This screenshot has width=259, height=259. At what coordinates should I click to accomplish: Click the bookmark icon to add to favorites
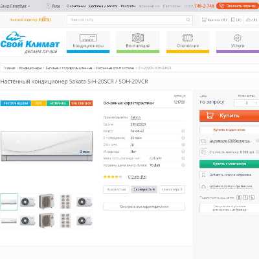(203, 175)
